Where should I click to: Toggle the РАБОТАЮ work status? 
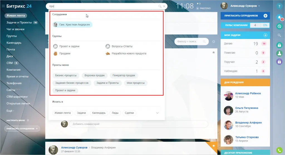coord(203,9)
